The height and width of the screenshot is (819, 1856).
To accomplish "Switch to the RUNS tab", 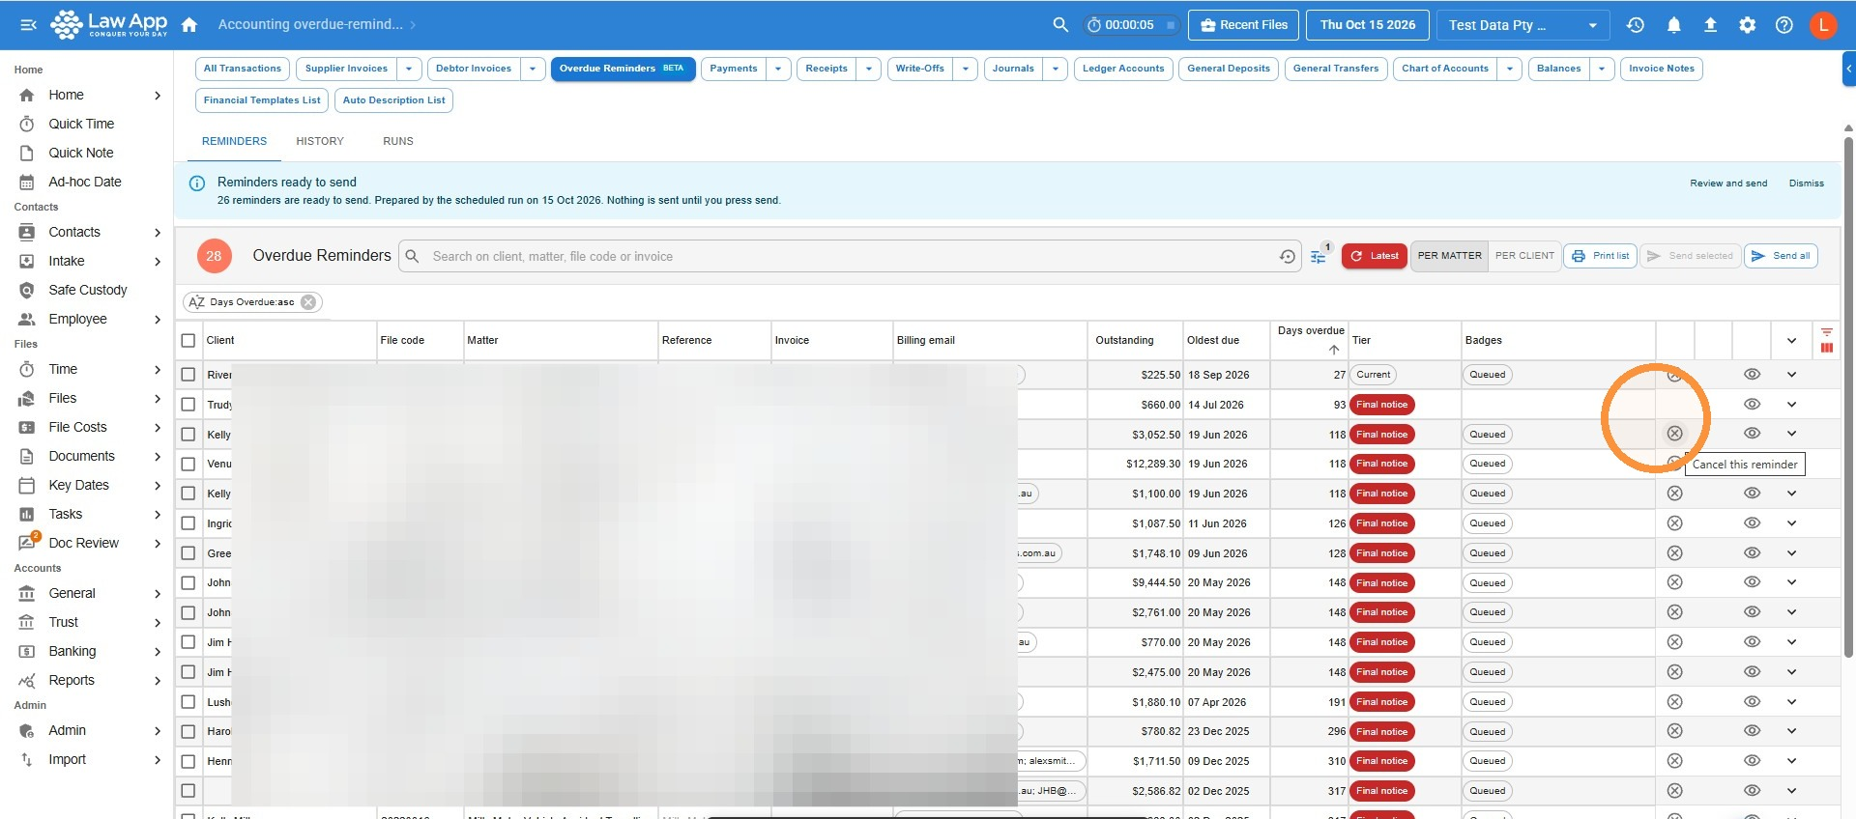I will [398, 141].
